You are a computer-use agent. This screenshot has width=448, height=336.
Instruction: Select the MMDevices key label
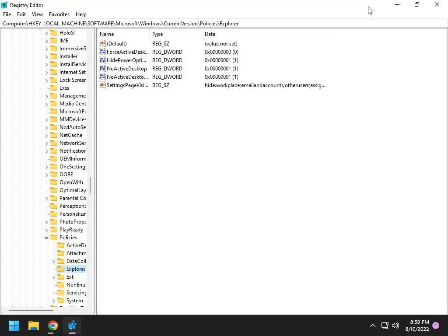point(73,119)
